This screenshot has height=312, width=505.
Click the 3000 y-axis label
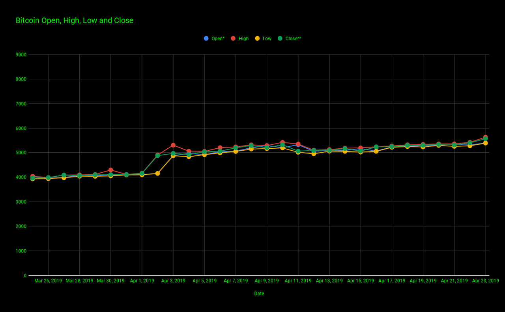21,202
